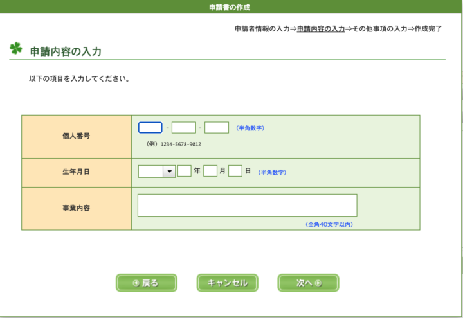This screenshot has width=463, height=318.
Task: Click the right arrow icon on the 次へ button
Action: tap(318, 283)
